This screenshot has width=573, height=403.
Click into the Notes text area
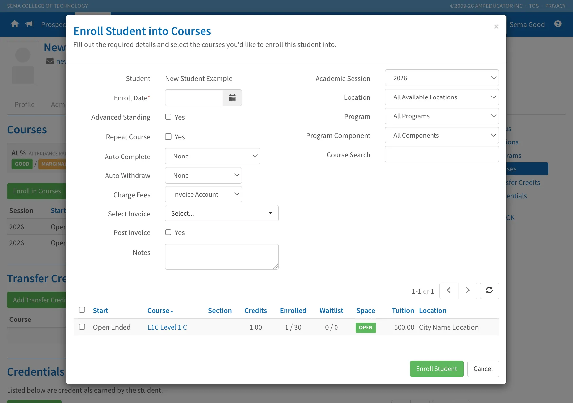222,257
